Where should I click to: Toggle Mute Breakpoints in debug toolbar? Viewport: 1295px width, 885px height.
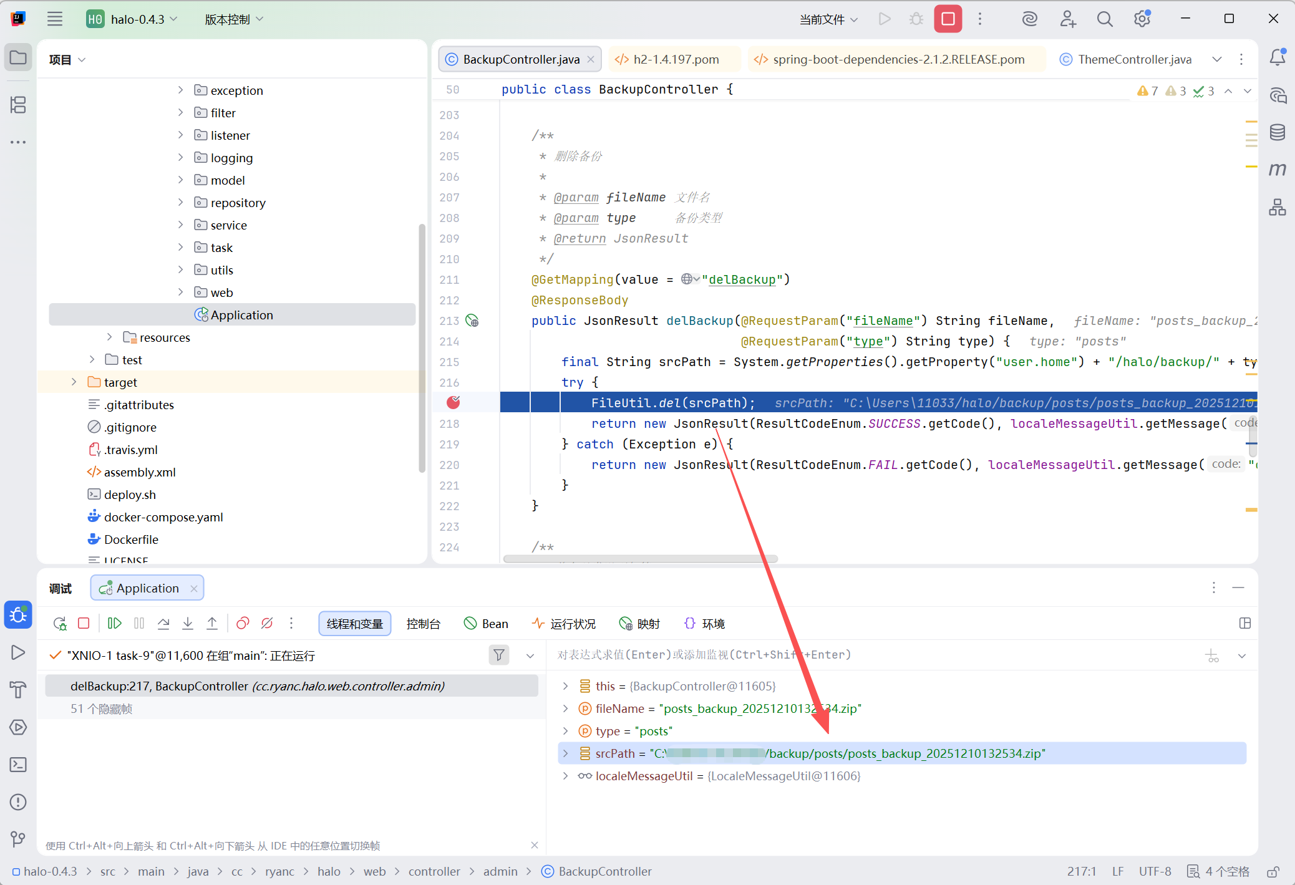267,623
